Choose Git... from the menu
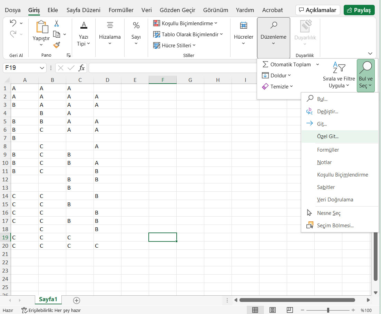The image size is (382, 314). [340, 124]
